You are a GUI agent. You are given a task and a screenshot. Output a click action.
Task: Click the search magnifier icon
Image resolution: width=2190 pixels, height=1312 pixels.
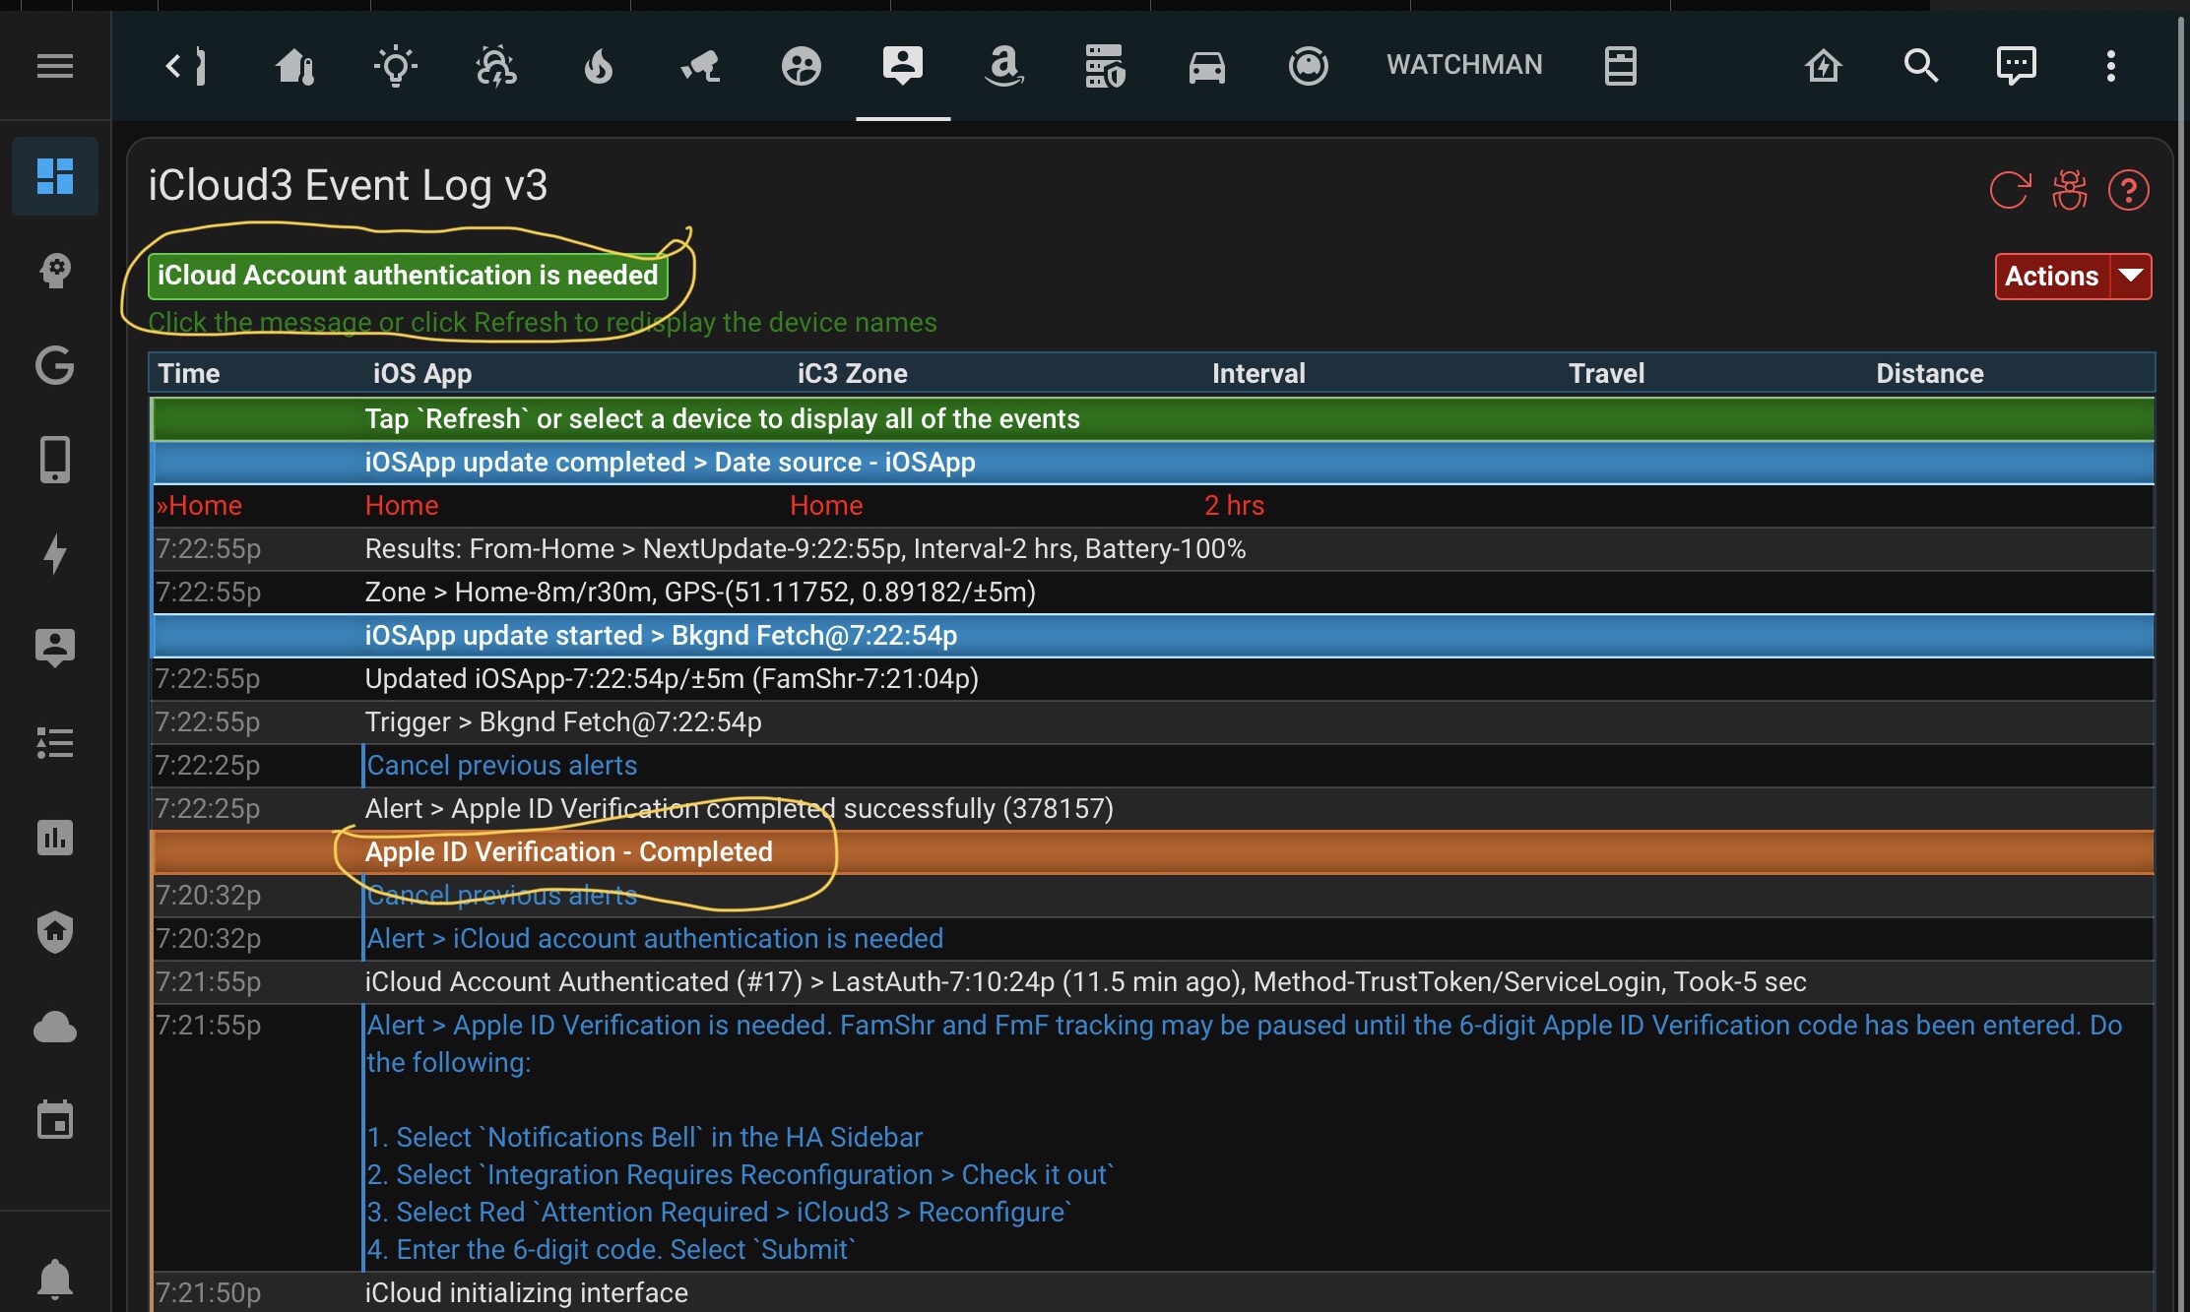1920,66
